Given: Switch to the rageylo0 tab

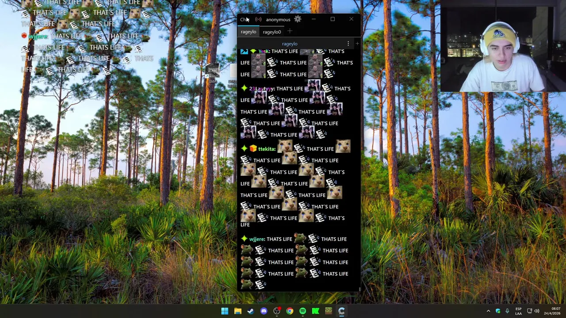Looking at the screenshot, I should [x=272, y=32].
